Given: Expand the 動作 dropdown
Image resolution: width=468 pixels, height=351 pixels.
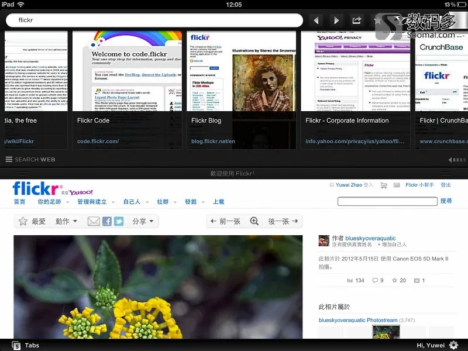Looking at the screenshot, I should (x=67, y=221).
